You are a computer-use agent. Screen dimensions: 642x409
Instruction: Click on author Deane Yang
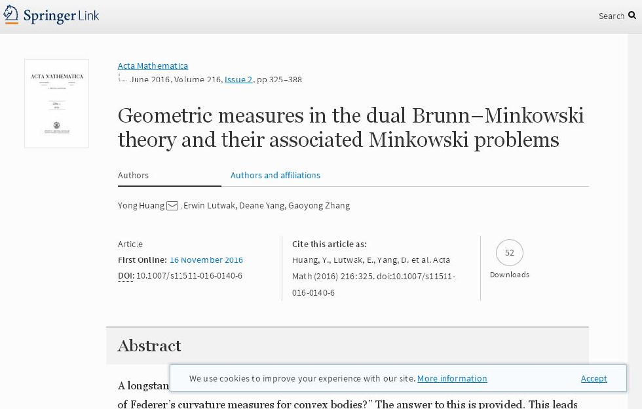261,206
